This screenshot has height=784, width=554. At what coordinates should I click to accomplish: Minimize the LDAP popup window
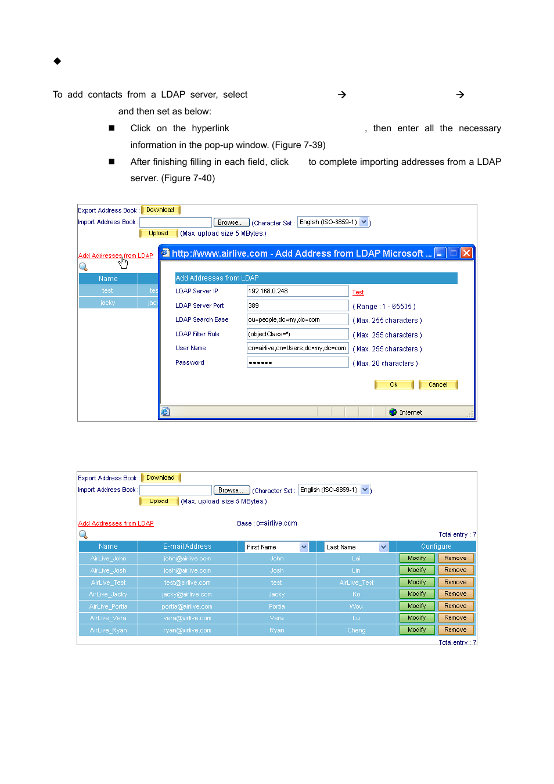click(x=441, y=253)
